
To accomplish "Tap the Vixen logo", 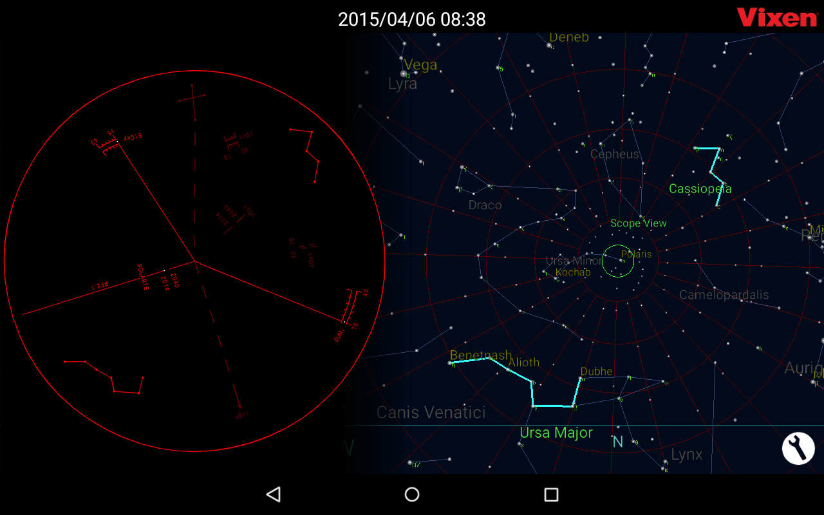I will point(777,17).
